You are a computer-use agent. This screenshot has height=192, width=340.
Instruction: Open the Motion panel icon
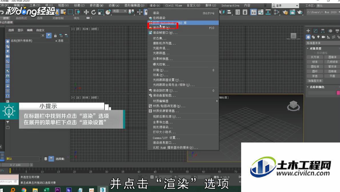click(330, 31)
